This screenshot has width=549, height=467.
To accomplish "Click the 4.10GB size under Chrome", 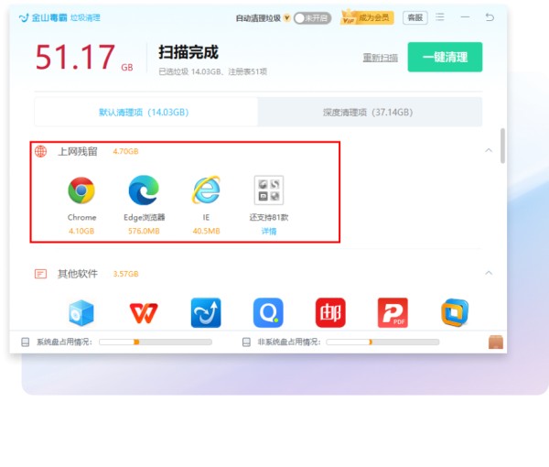I will 81,232.
